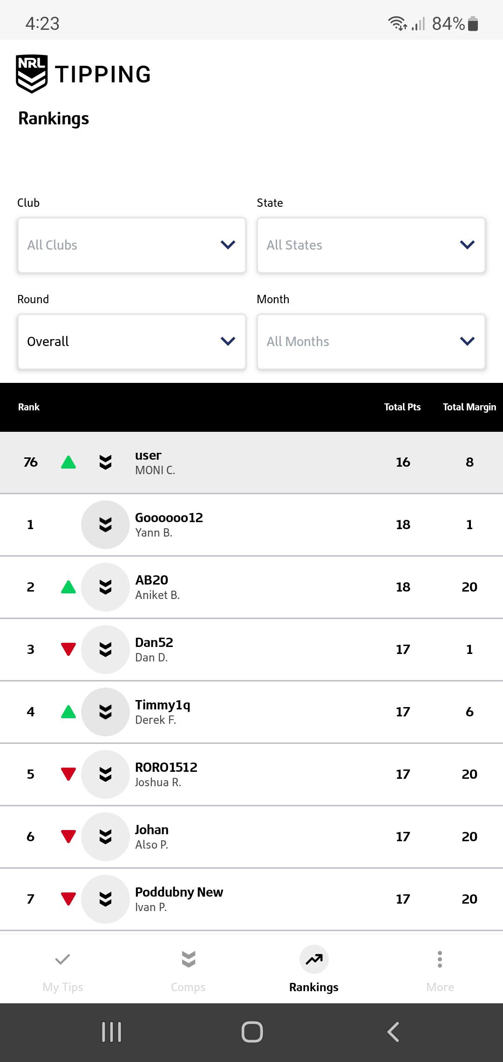The width and height of the screenshot is (503, 1062).
Task: Tap the NRL Tipping logo
Action: pos(83,74)
